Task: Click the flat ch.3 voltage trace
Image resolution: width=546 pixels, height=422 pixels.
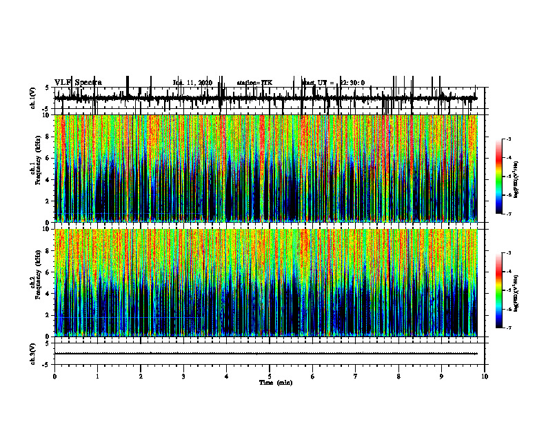Action: pyautogui.click(x=265, y=354)
